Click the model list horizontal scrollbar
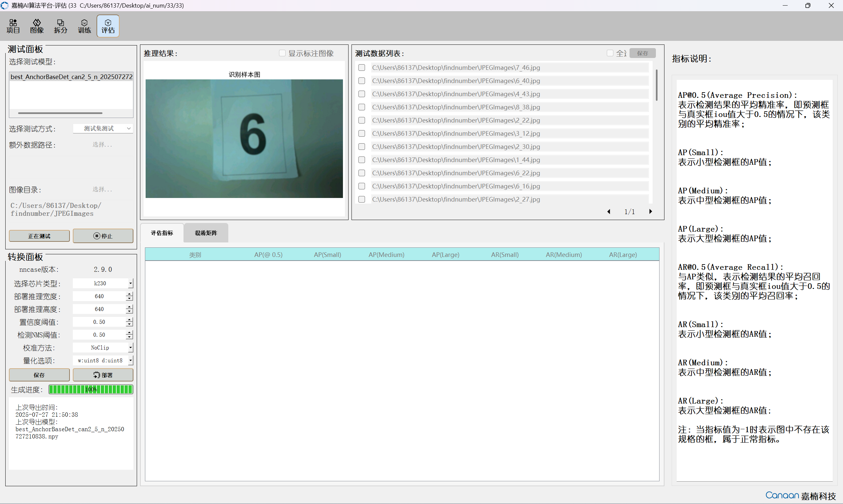The width and height of the screenshot is (843, 504). [x=60, y=113]
